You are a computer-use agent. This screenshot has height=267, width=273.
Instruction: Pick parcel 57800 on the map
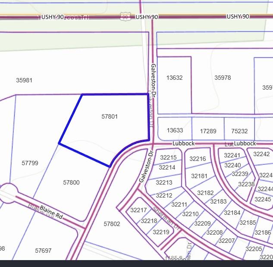coord(71,182)
